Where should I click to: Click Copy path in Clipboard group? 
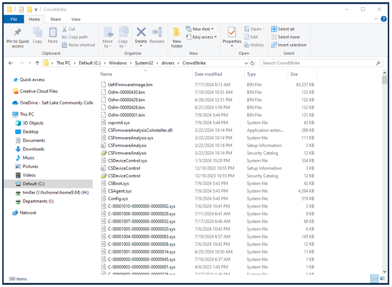pyautogui.click(x=75, y=37)
